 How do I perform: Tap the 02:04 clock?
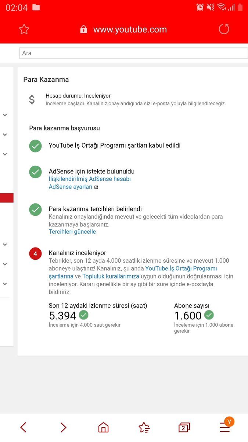[x=17, y=7]
